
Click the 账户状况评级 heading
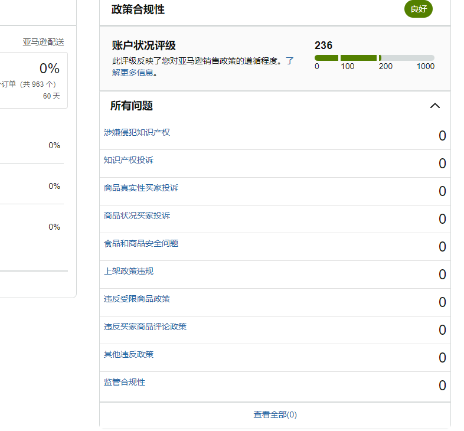click(144, 45)
